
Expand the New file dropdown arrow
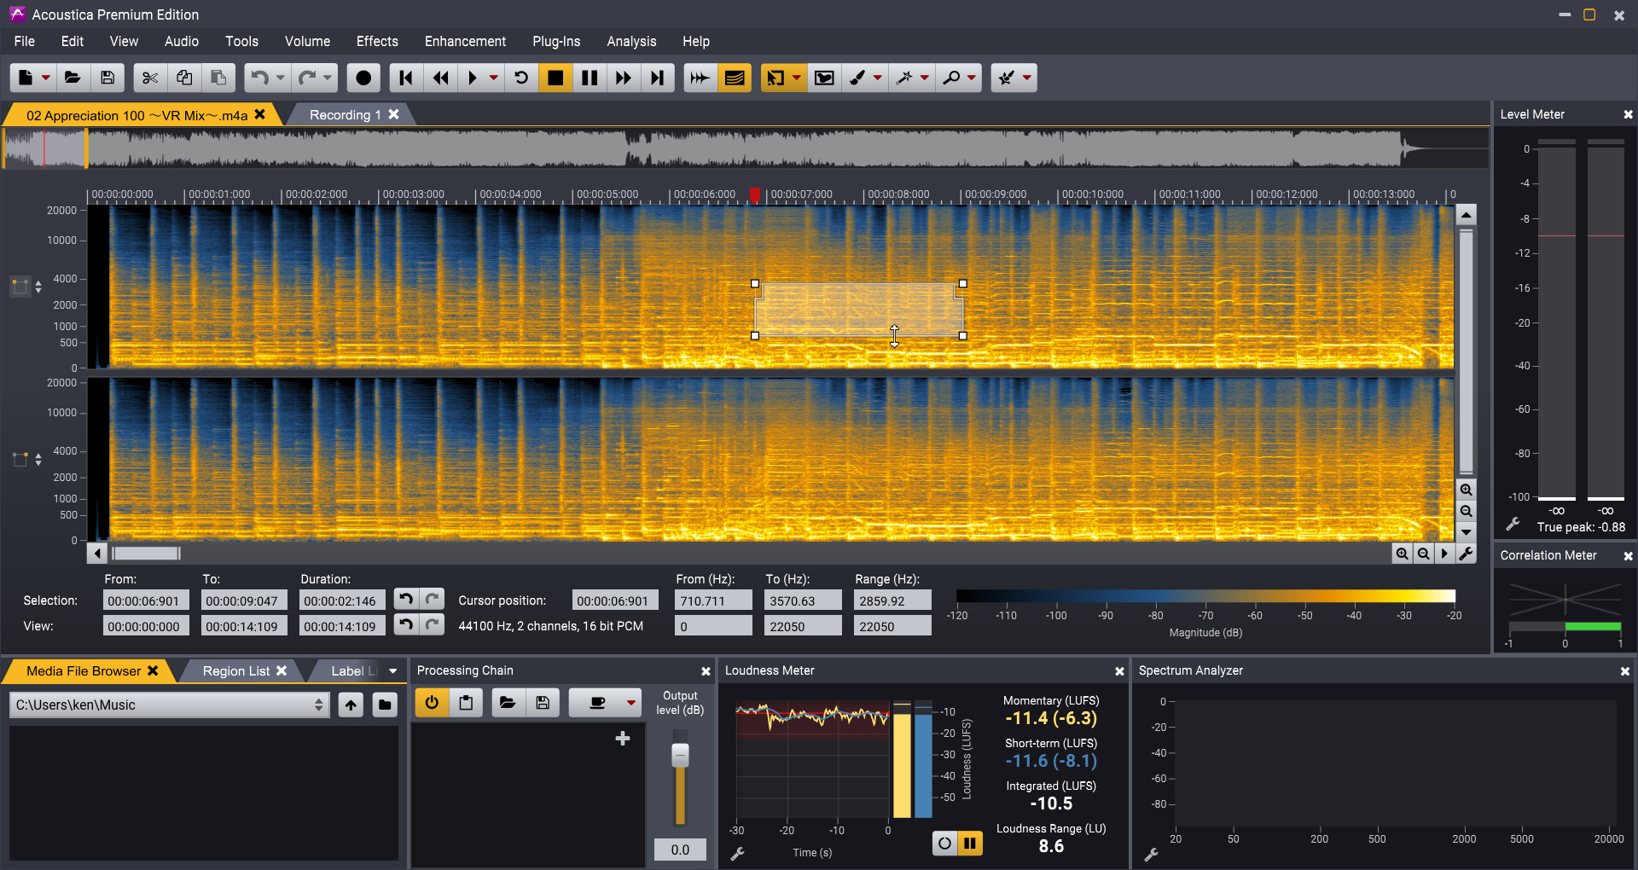[46, 78]
